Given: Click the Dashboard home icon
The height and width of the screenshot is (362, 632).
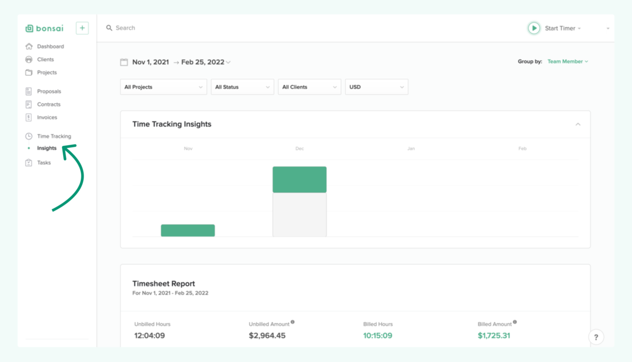Looking at the screenshot, I should 29,46.
